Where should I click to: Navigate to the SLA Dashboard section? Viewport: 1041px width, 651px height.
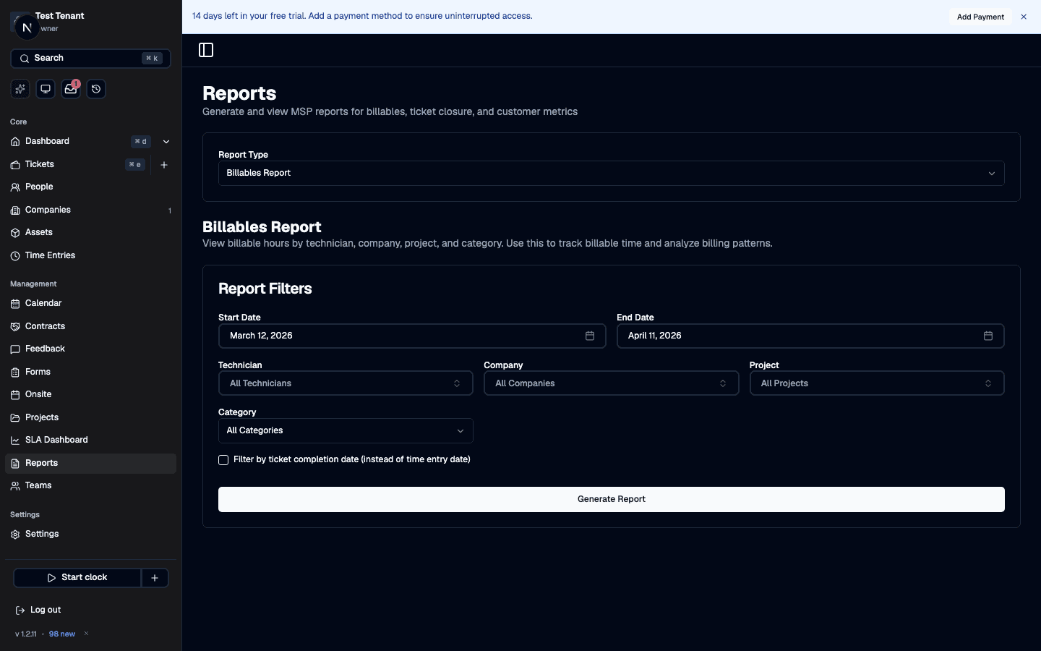(x=56, y=440)
